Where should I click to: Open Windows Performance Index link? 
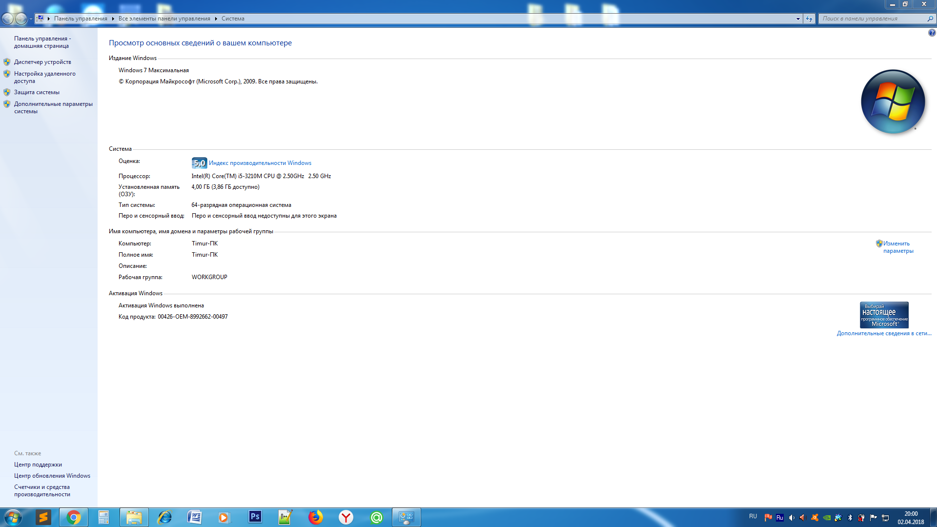(260, 163)
